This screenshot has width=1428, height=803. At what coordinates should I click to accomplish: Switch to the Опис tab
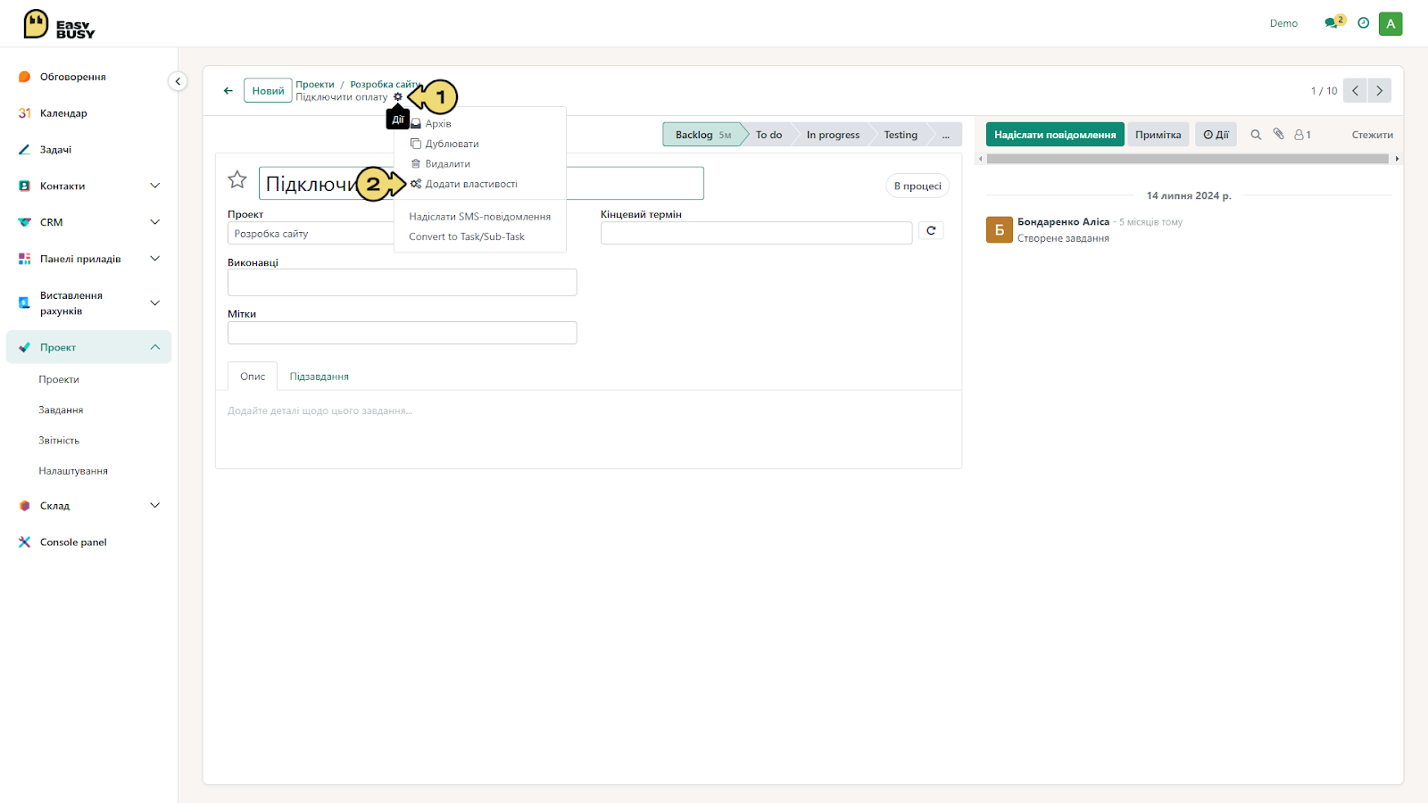253,377
